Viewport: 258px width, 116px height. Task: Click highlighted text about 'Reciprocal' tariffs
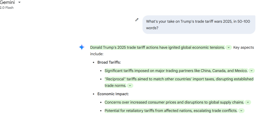pyautogui.click(x=179, y=82)
